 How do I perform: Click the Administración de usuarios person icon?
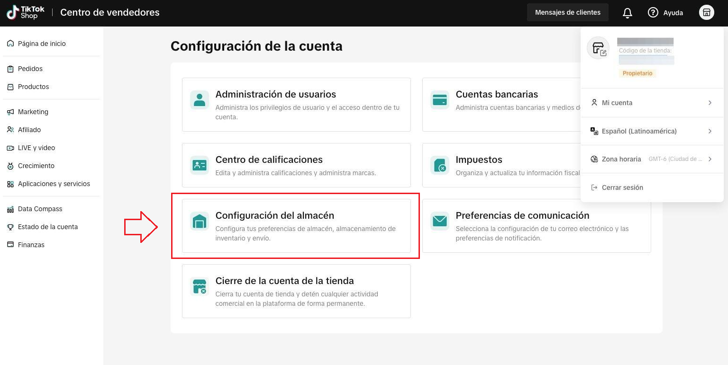pos(200,100)
